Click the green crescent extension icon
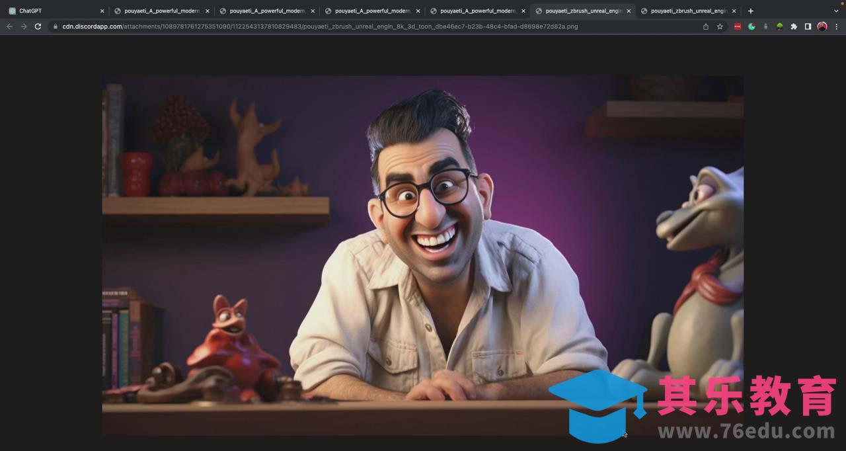 click(751, 26)
